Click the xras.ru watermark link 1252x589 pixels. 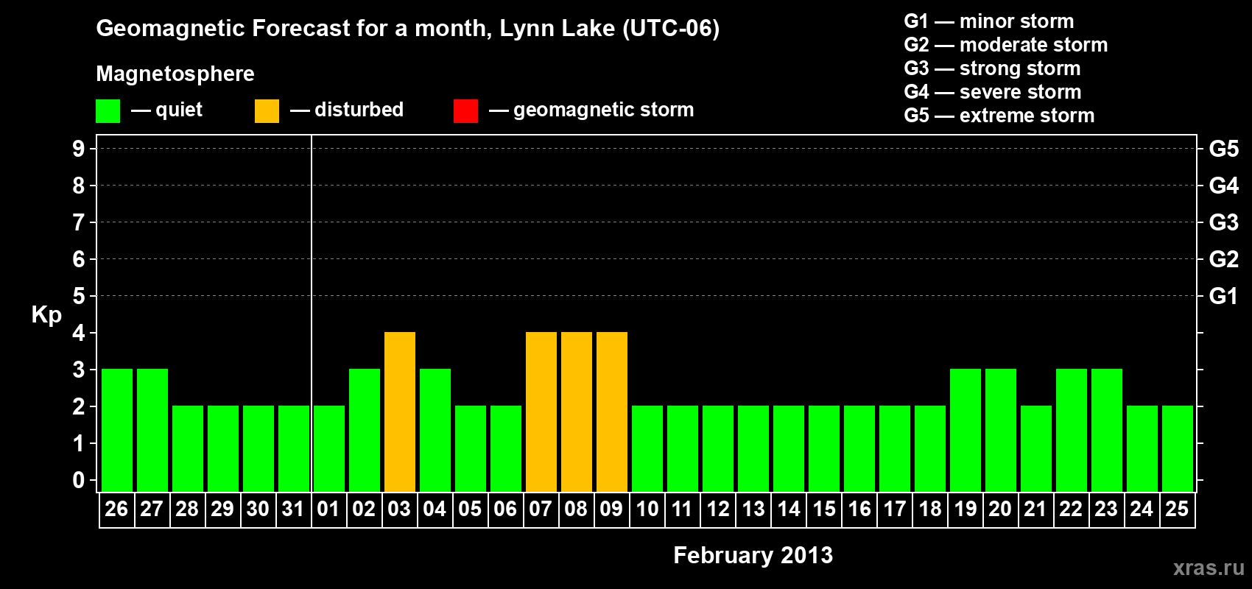coord(1208,568)
